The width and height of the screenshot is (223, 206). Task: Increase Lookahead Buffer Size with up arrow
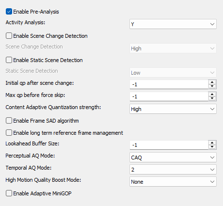212,143
